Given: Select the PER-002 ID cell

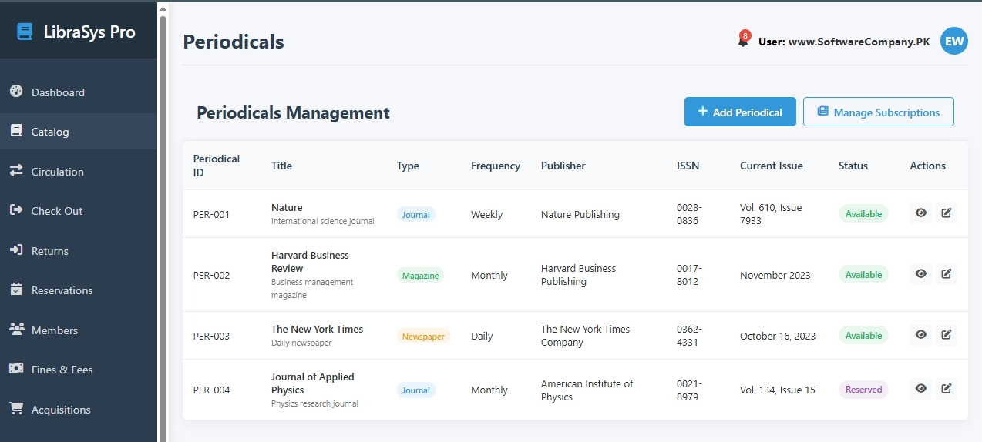Looking at the screenshot, I should (x=212, y=275).
